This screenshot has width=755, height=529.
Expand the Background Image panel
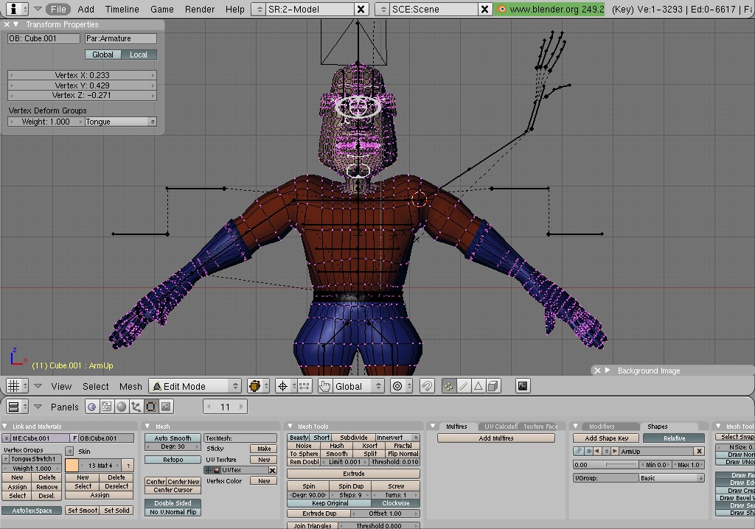pos(608,370)
